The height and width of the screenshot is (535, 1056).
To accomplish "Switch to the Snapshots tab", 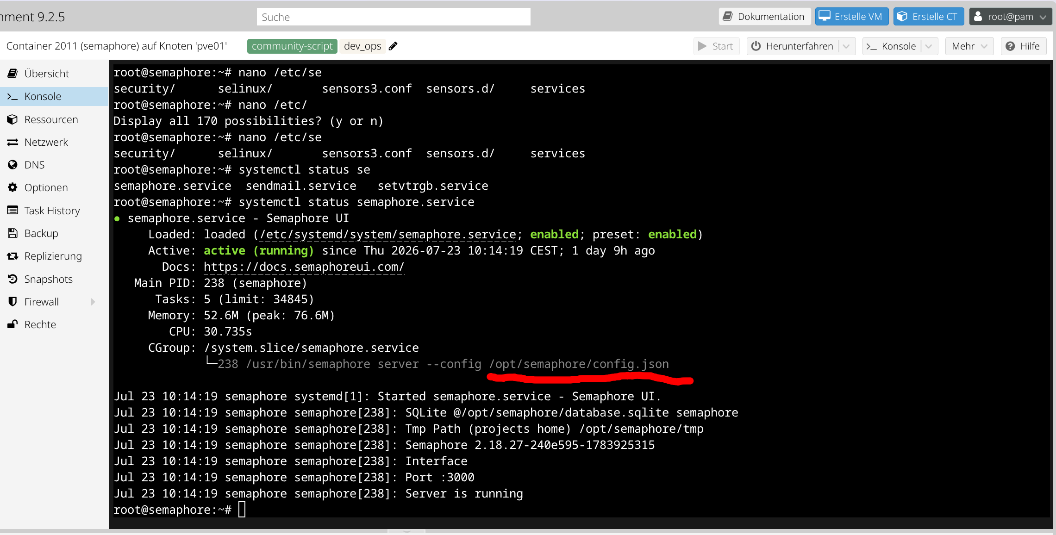I will click(x=54, y=279).
